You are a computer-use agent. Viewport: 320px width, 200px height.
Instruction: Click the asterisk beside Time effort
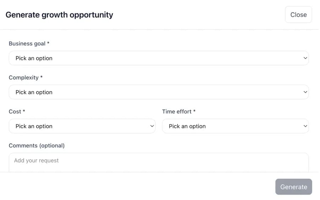(x=194, y=111)
